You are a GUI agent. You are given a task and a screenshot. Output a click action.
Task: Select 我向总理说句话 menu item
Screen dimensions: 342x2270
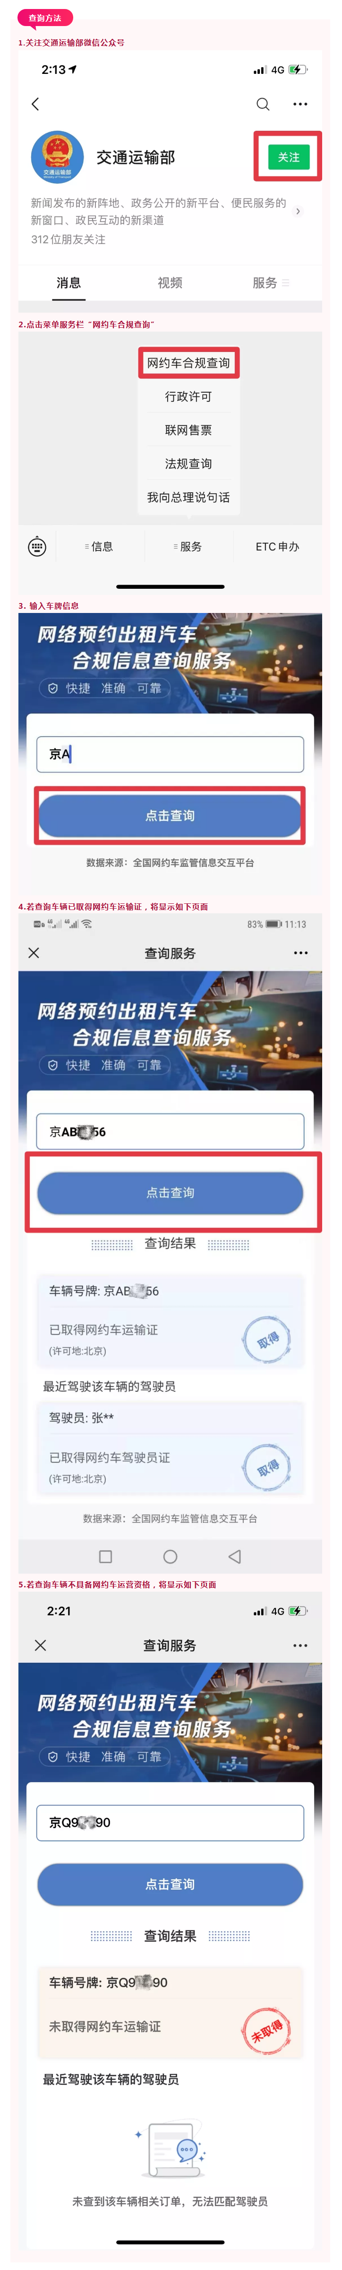(189, 498)
